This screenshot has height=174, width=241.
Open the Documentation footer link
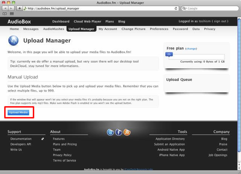tap(21, 139)
